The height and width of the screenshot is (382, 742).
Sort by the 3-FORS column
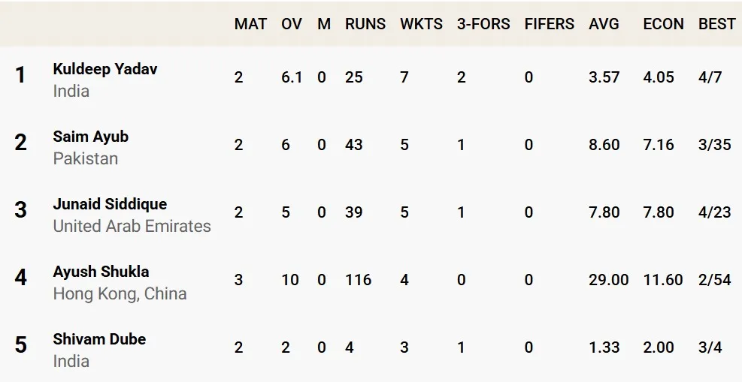[483, 24]
